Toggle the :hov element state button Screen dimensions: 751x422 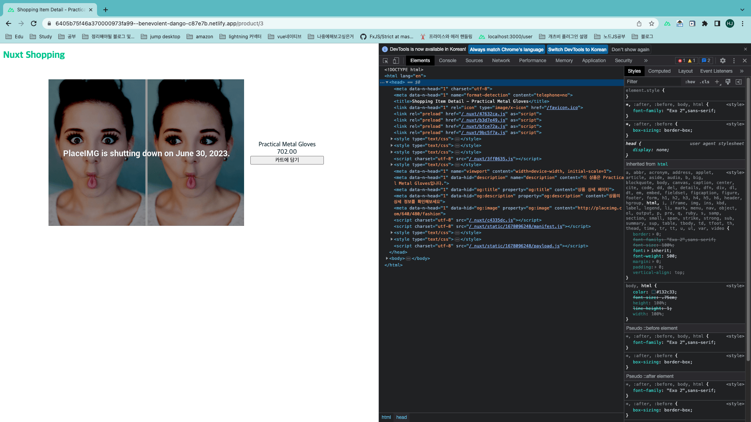(x=690, y=82)
